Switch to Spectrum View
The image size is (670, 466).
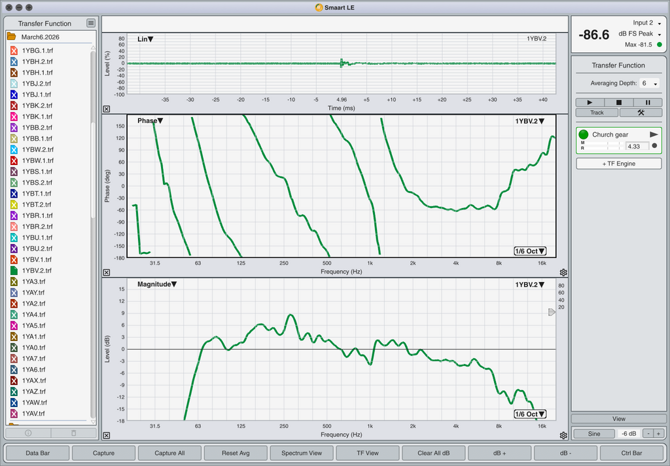click(301, 453)
